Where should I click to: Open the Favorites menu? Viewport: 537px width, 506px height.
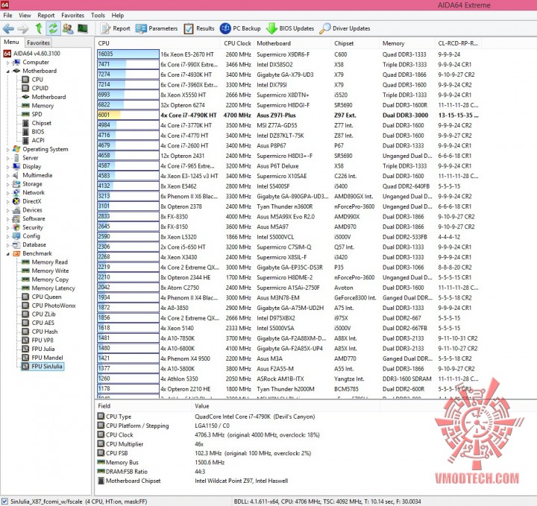(72, 16)
